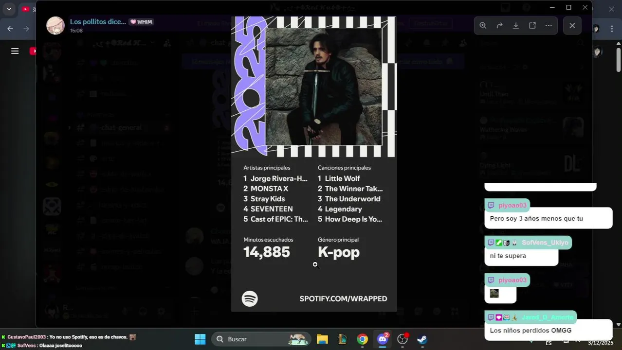This screenshot has width=622, height=350.
Task: Open the 3/12/2025 date in system tray
Action: point(602,343)
